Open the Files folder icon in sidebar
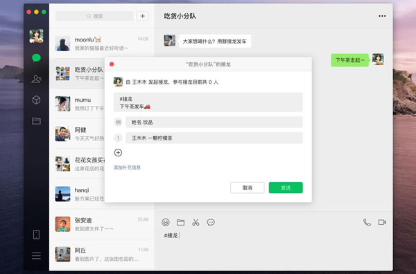 36,121
